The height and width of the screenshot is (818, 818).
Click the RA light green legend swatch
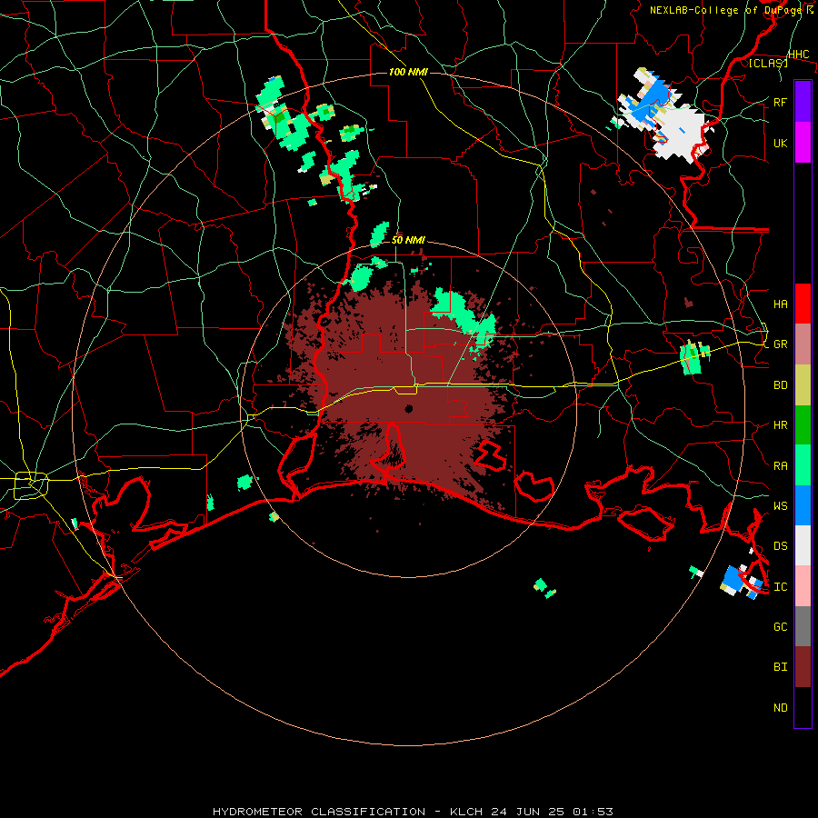tap(803, 465)
